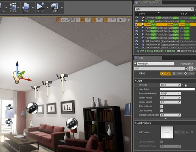Click the PointLight actor name field
The width and height of the screenshot is (196, 152).
pyautogui.click(x=156, y=64)
